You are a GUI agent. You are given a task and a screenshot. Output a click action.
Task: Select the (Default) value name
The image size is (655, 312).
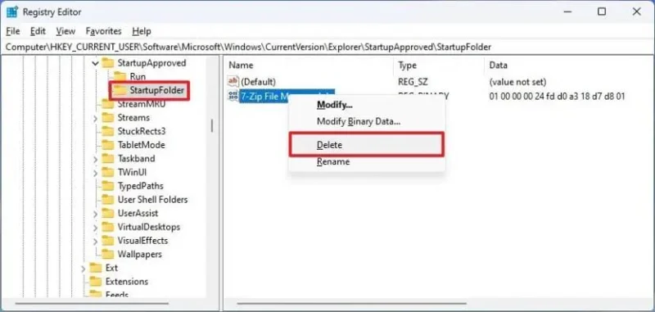[x=258, y=81]
